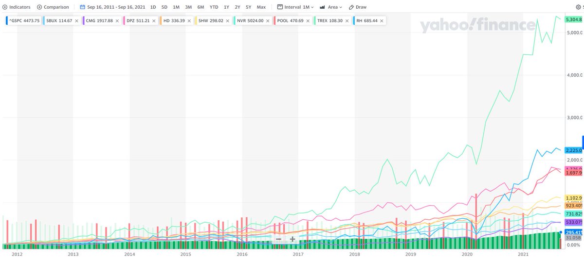Click the 1,102.9 yellow price tag
This screenshot has width=584, height=261.
(x=574, y=198)
